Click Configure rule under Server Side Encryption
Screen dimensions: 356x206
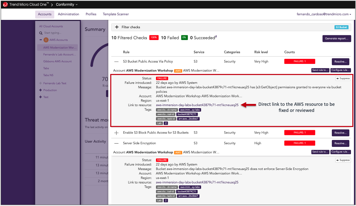click(x=341, y=152)
